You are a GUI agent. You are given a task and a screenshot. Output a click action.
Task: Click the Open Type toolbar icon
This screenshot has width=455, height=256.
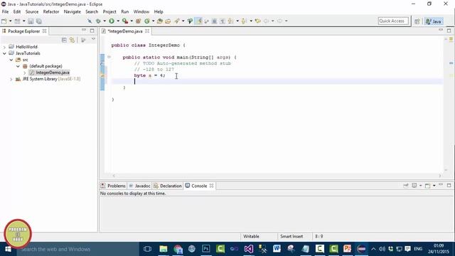[159, 21]
